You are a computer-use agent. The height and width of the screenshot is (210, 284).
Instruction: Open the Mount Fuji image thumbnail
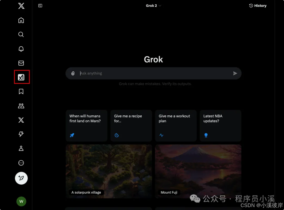coord(198,171)
